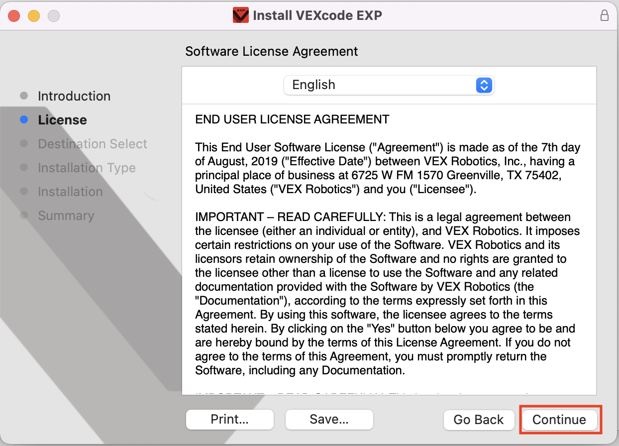619x446 pixels.
Task: Click the END USER LICENSE AGREEMENT title
Action: pyautogui.click(x=292, y=119)
